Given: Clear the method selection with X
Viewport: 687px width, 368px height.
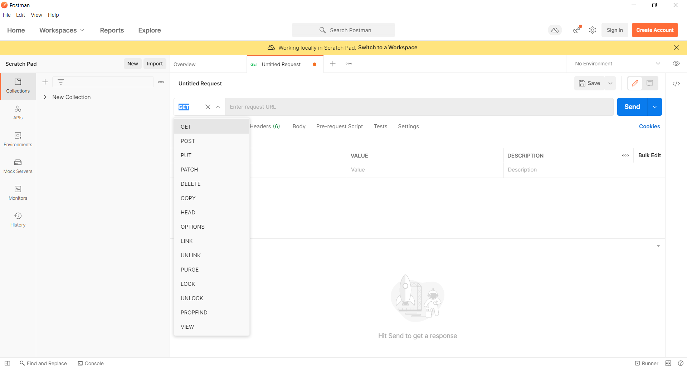Looking at the screenshot, I should (x=208, y=107).
